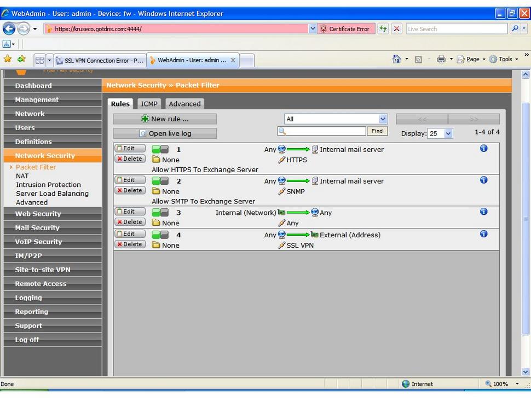
Task: Toggle rule 1 enabled status switch
Action: [160, 149]
